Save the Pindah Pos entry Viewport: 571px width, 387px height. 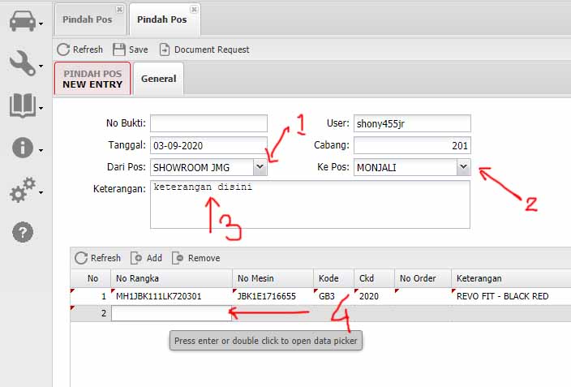point(131,49)
